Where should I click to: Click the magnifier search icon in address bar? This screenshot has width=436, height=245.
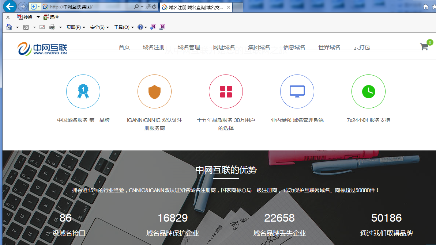point(136,7)
